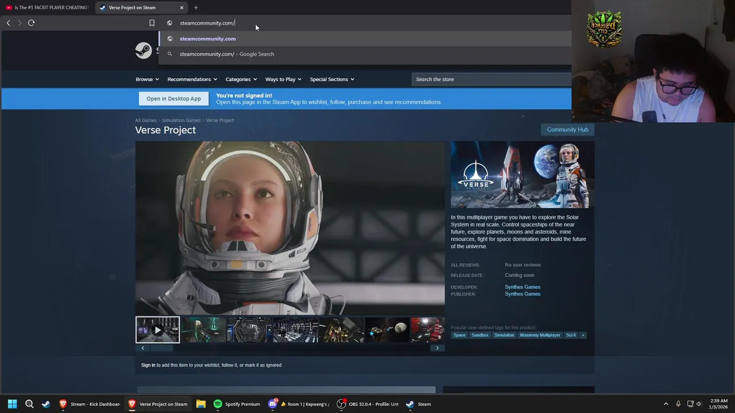Click the large astronaut video player
Screen dimensions: 735x413
(x=290, y=228)
